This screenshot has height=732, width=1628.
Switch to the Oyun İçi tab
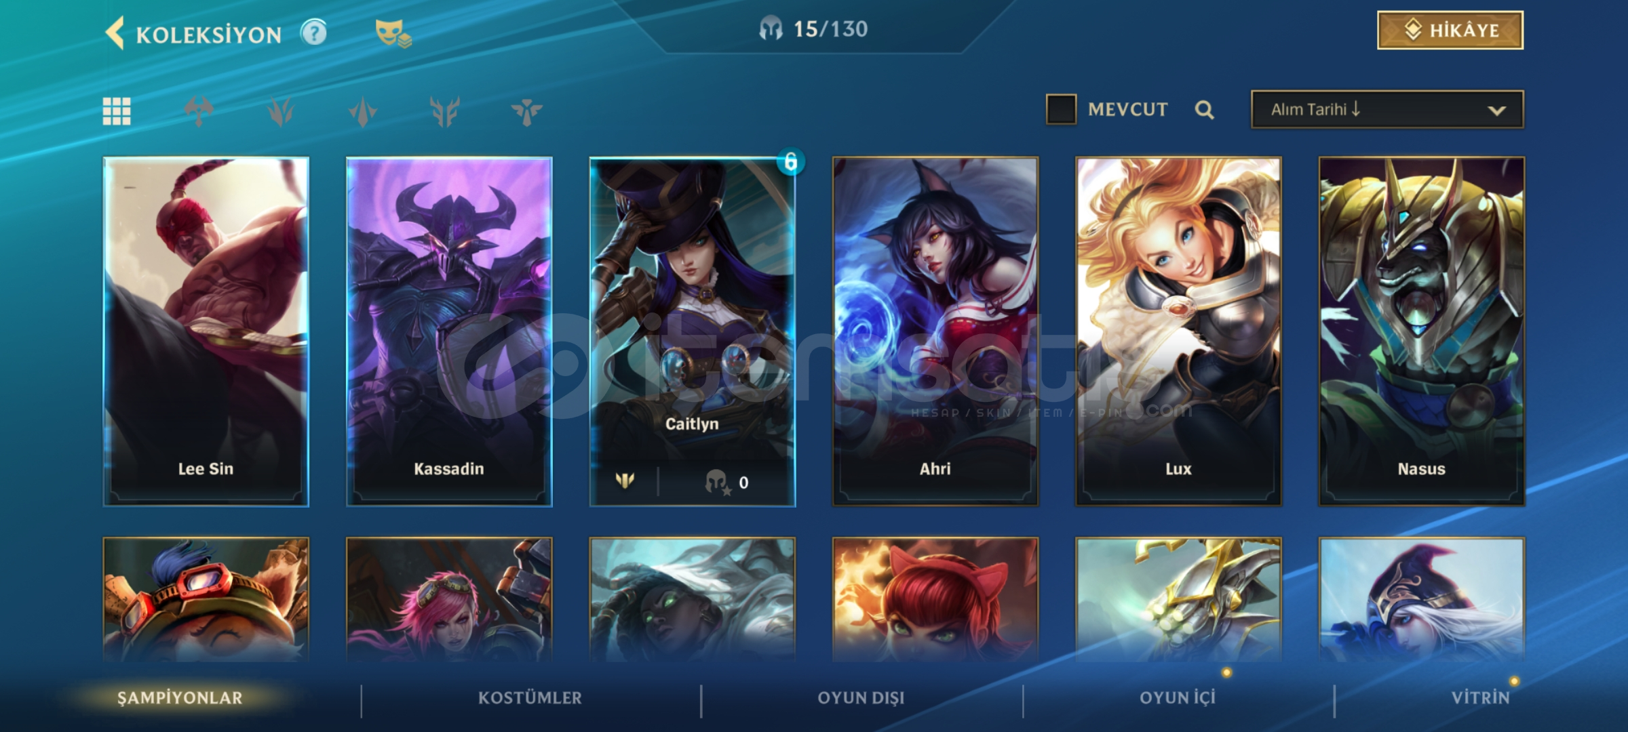(x=1178, y=698)
